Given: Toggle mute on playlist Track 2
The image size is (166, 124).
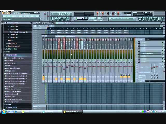Looking at the screenshot, I should (x=46, y=33).
